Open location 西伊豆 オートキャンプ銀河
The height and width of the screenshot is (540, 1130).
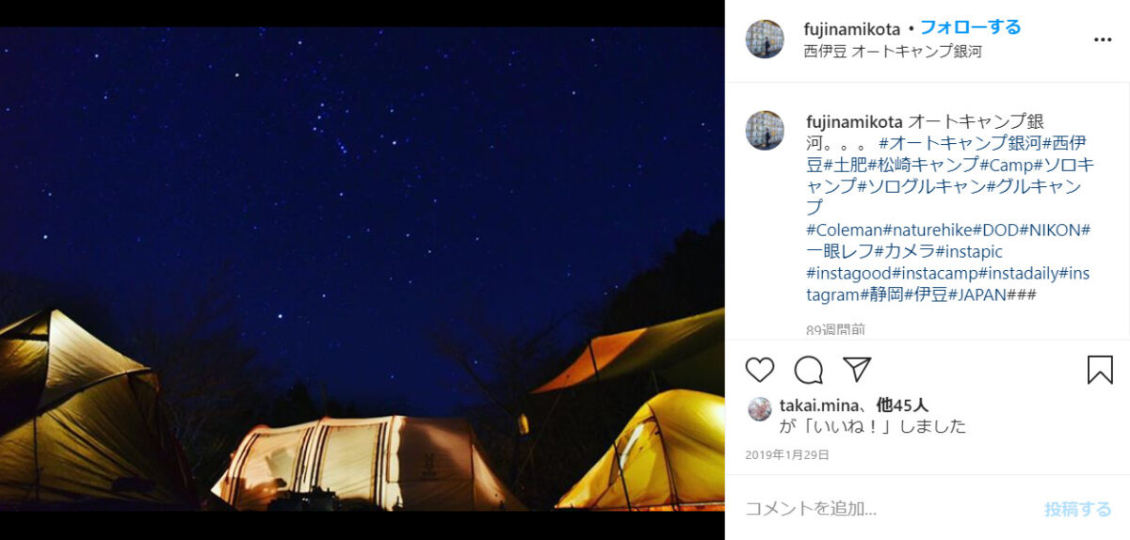point(893,51)
